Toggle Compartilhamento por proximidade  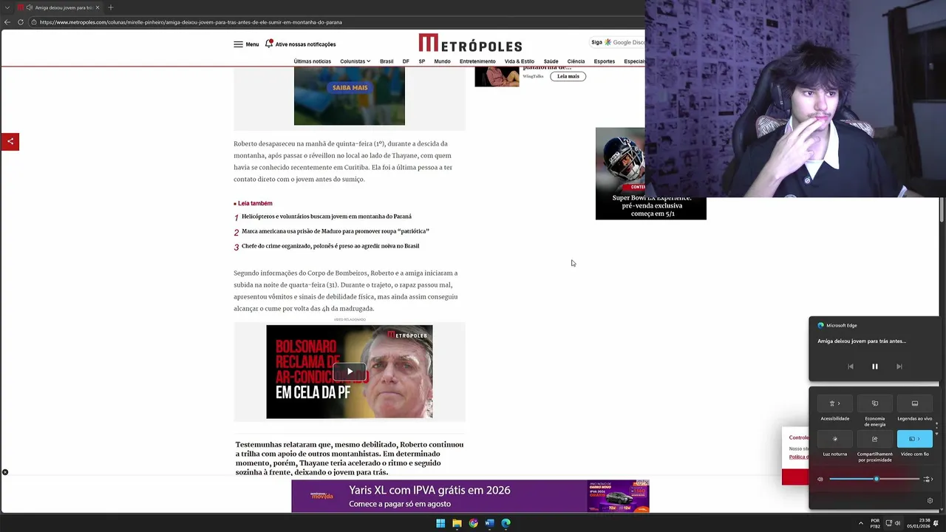pyautogui.click(x=875, y=439)
